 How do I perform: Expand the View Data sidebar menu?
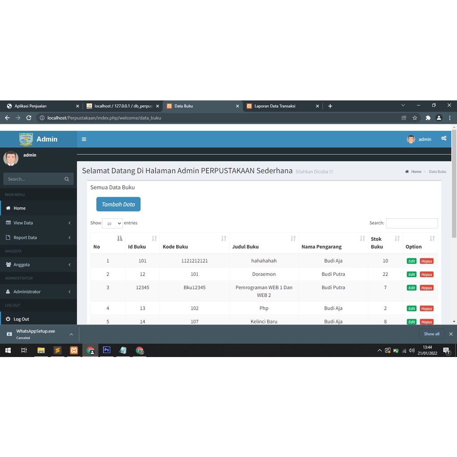[38, 223]
